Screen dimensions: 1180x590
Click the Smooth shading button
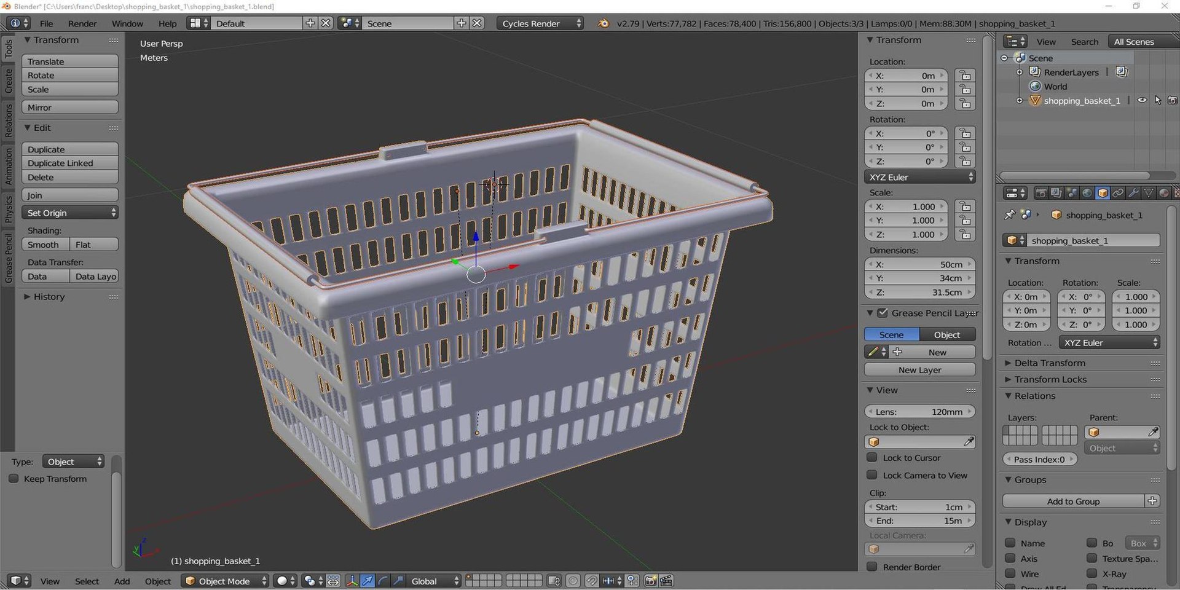click(45, 245)
